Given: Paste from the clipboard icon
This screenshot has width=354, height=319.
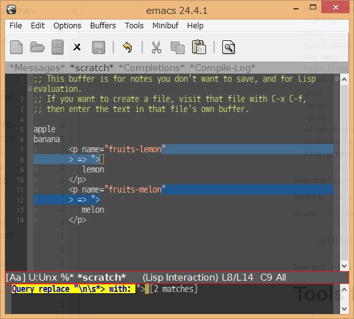Looking at the screenshot, I should (x=198, y=47).
